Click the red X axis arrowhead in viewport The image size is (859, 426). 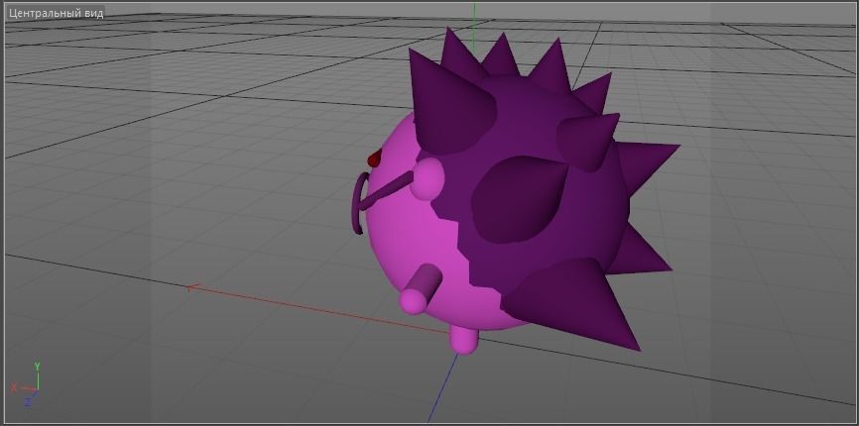(x=192, y=287)
